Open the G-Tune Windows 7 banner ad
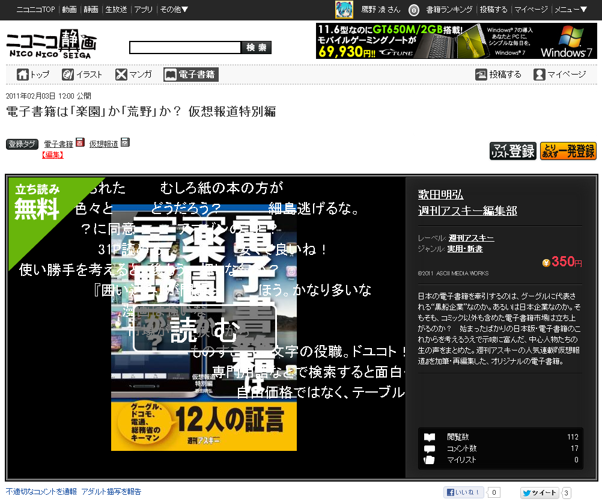602x502 pixels. (x=456, y=41)
